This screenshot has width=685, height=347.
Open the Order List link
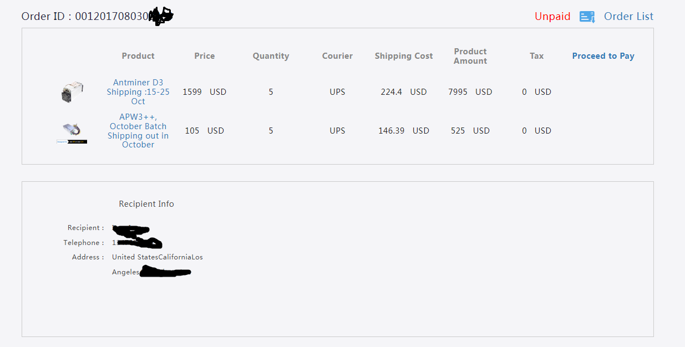[628, 17]
